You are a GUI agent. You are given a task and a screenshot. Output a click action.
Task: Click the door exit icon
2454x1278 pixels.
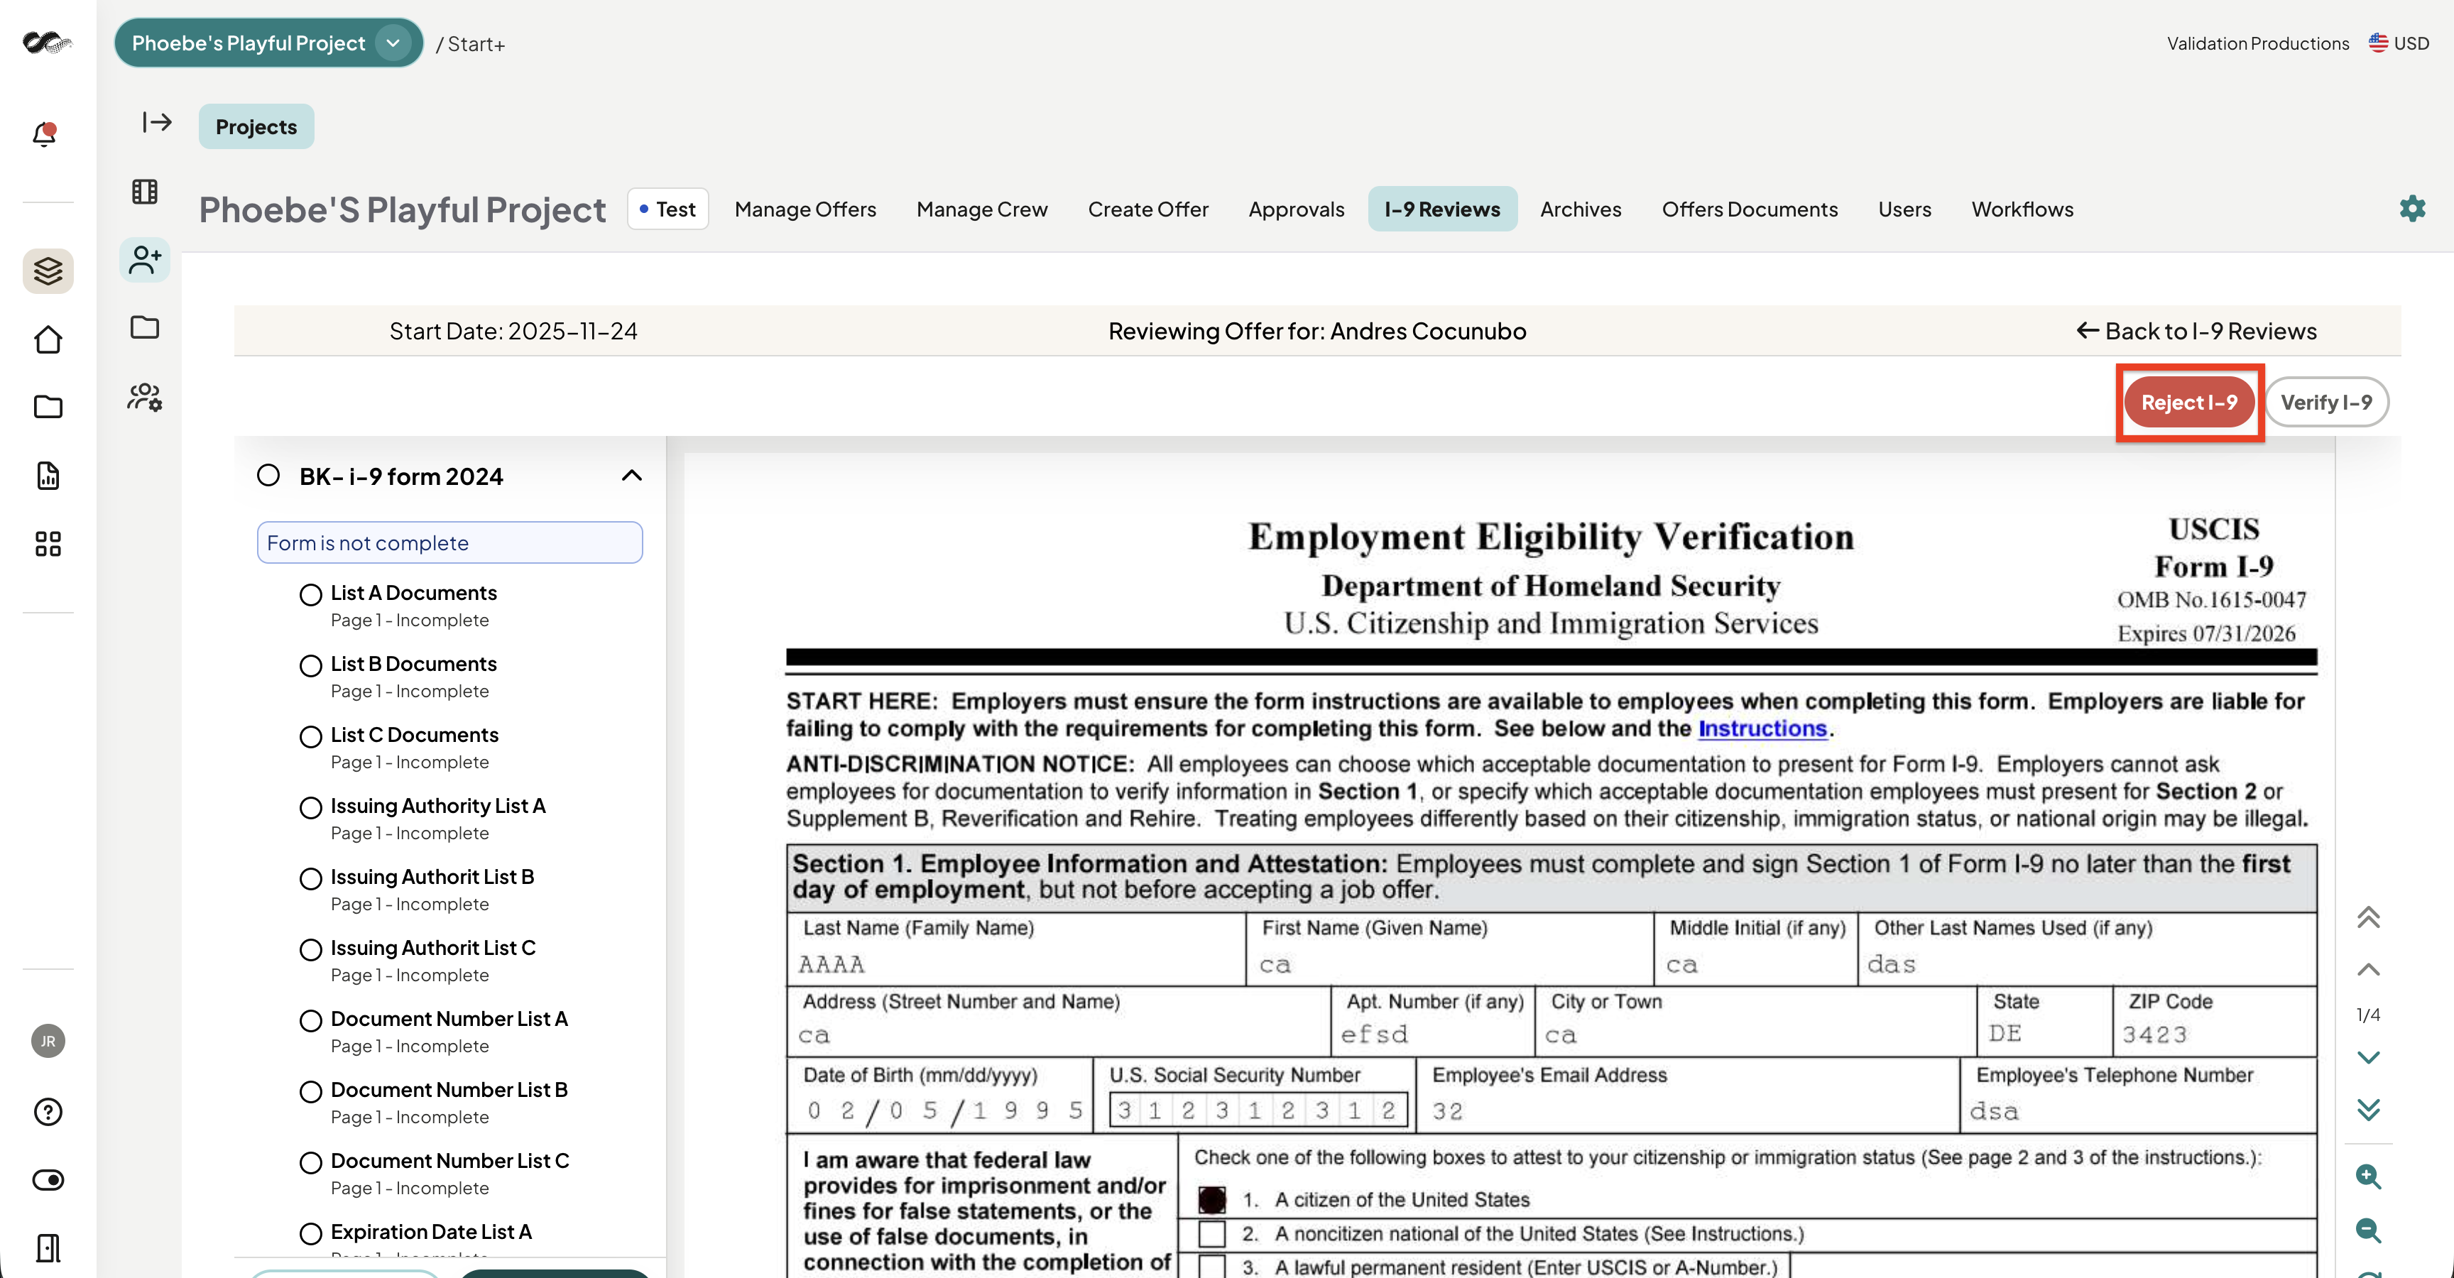(x=48, y=1247)
